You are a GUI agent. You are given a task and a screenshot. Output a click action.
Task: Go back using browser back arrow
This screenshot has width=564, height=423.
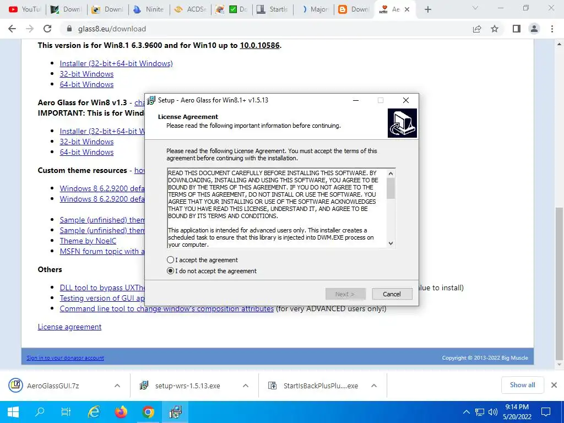click(12, 29)
